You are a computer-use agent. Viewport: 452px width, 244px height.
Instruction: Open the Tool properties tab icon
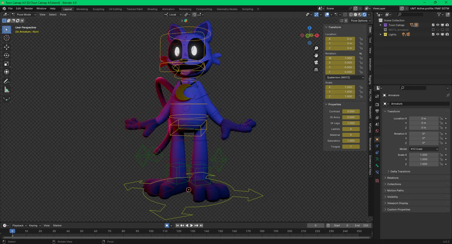pyautogui.click(x=377, y=96)
